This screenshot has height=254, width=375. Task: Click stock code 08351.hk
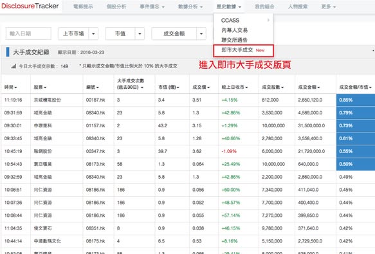[96, 228]
